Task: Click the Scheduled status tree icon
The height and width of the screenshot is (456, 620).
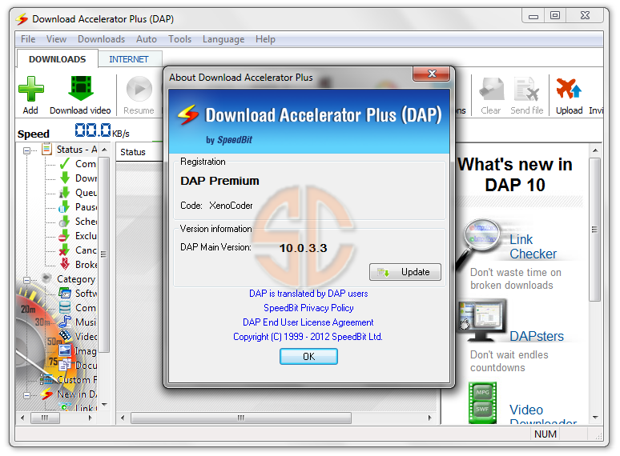Action: coord(64,221)
